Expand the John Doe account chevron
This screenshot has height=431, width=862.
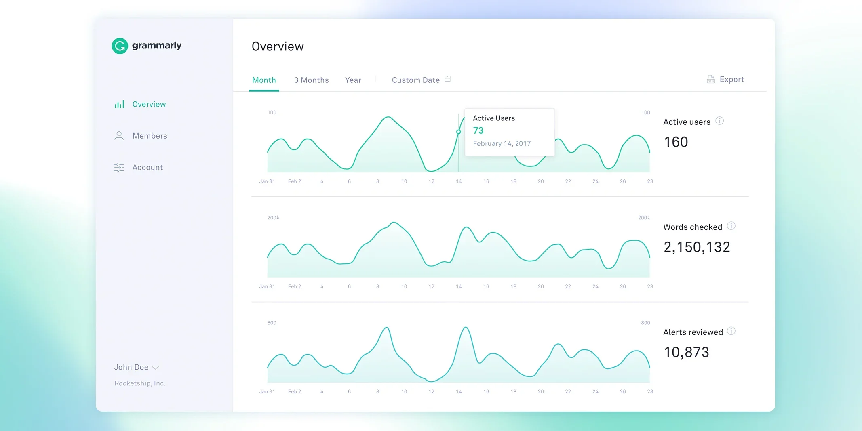(155, 368)
